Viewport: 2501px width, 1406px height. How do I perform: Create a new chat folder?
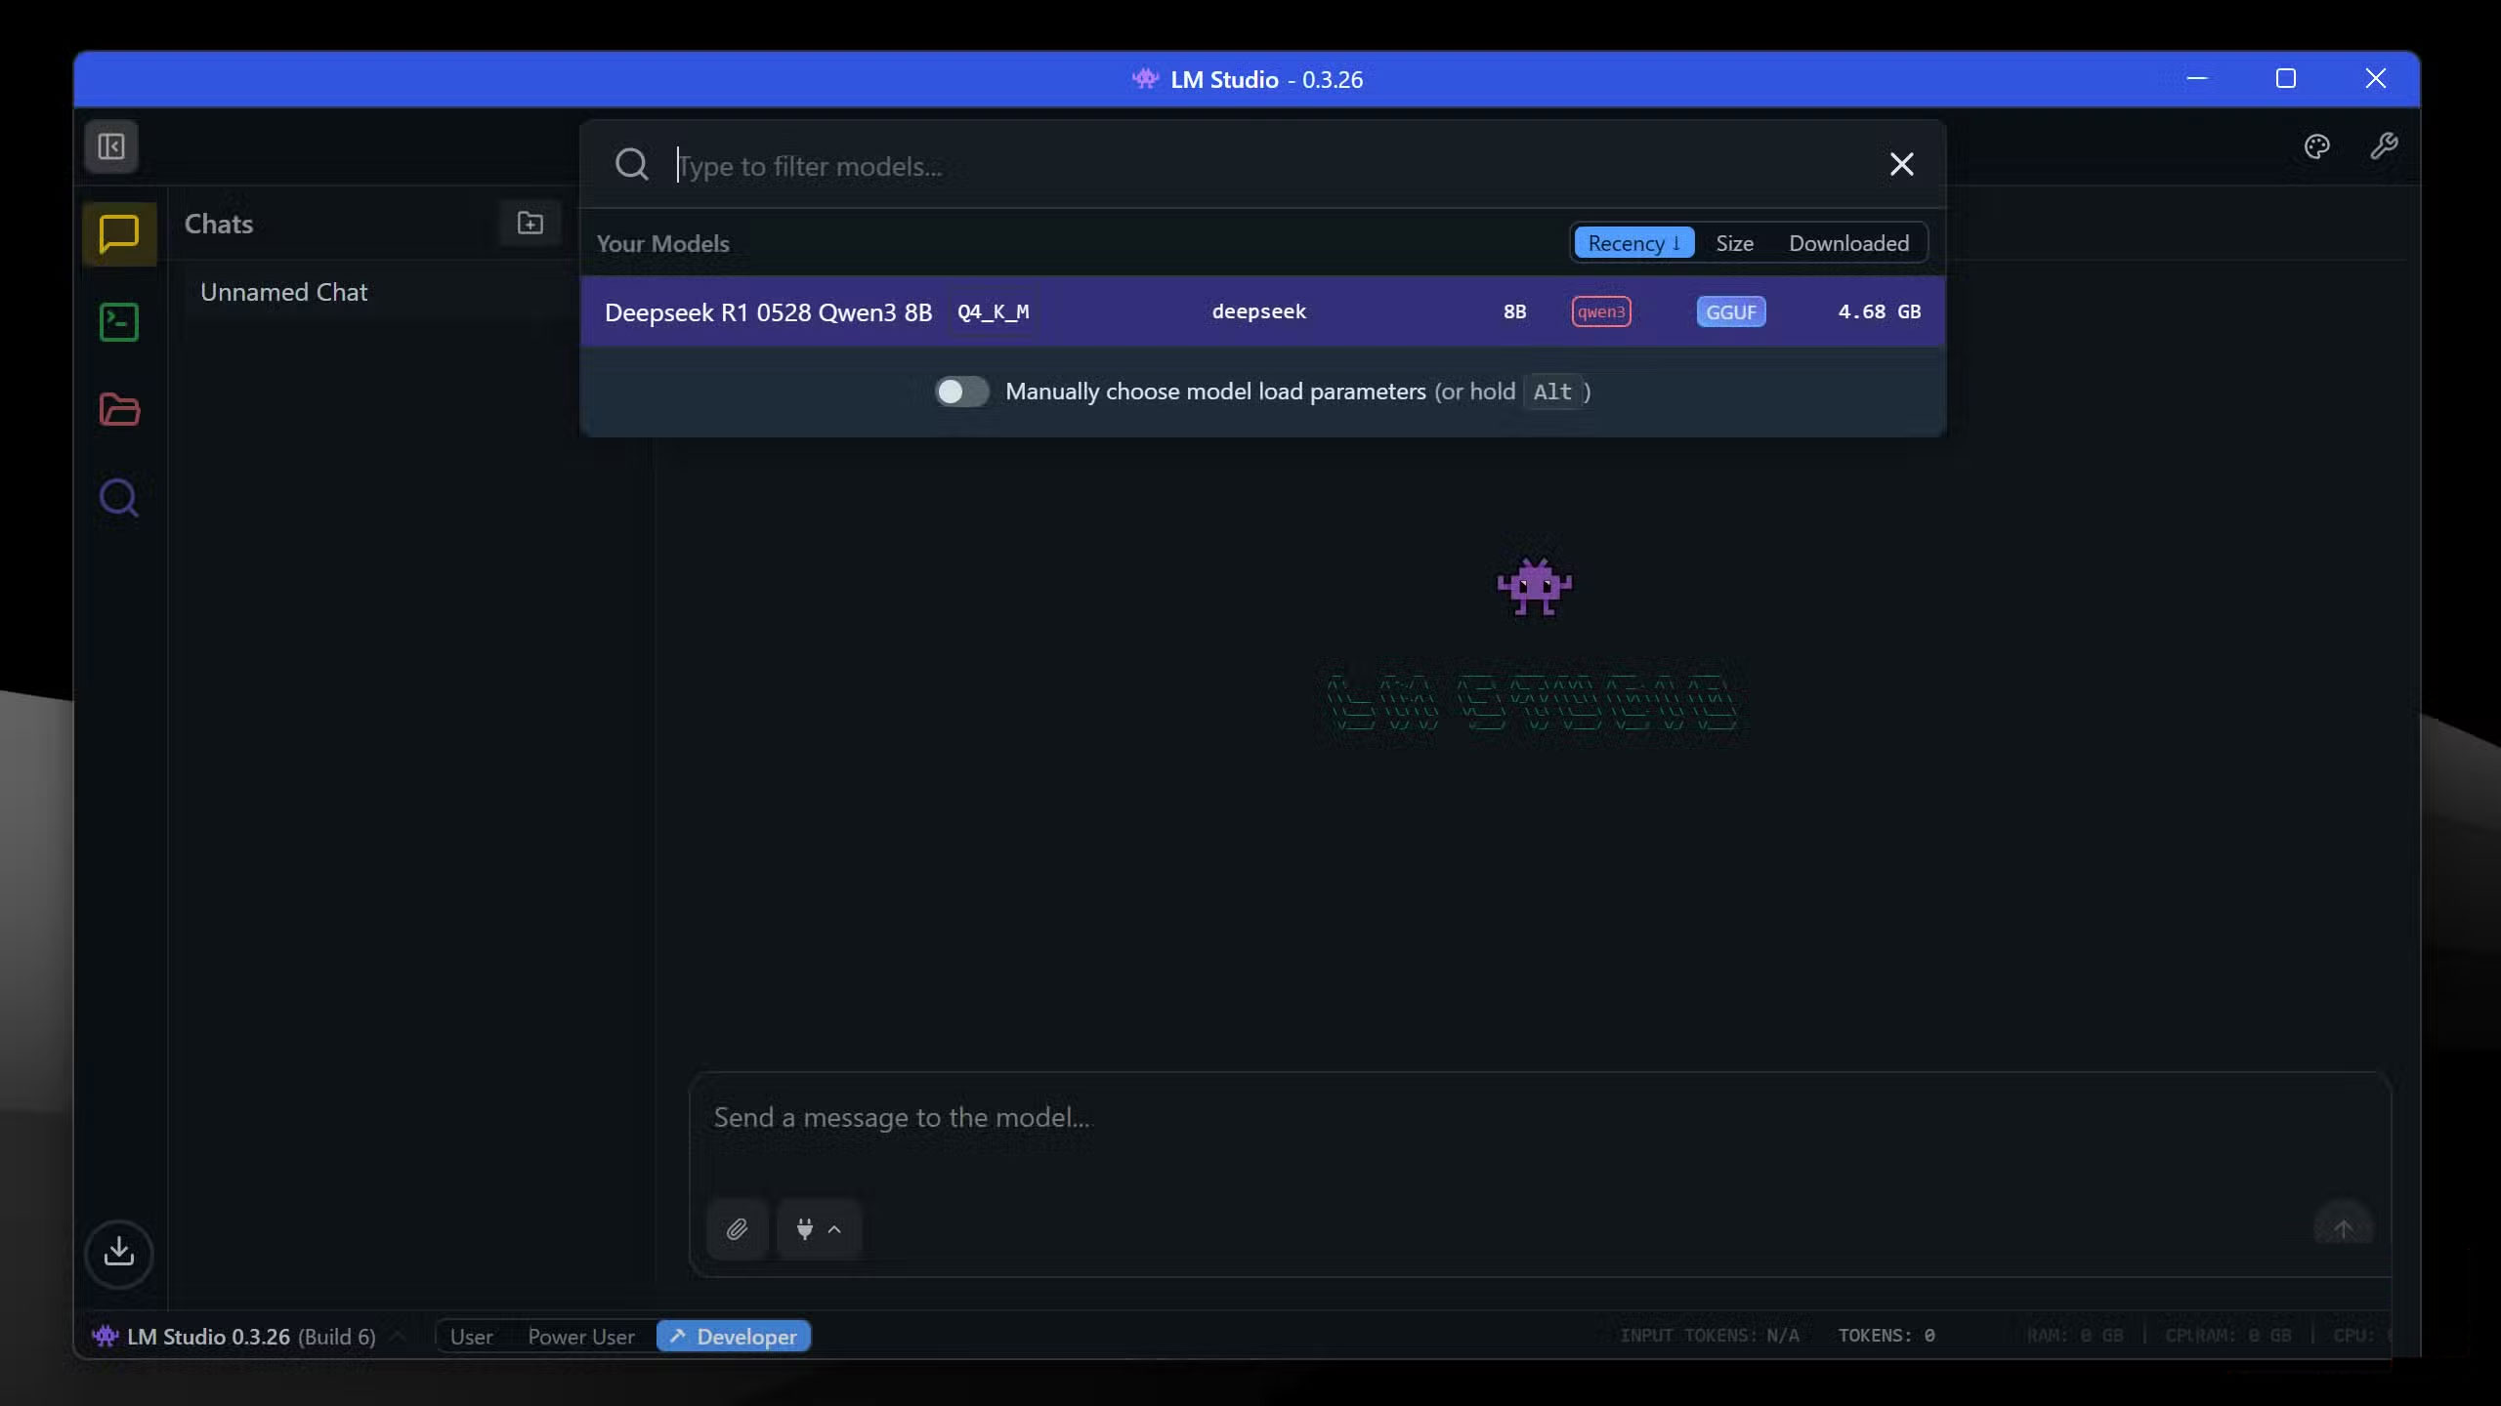pyautogui.click(x=529, y=223)
